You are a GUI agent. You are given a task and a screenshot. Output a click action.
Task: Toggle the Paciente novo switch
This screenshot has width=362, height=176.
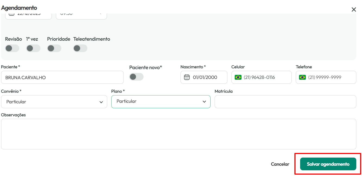[x=136, y=77]
